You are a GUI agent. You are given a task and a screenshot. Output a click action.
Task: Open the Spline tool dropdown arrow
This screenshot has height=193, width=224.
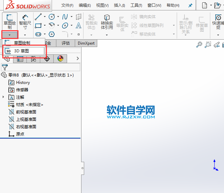click(71, 17)
